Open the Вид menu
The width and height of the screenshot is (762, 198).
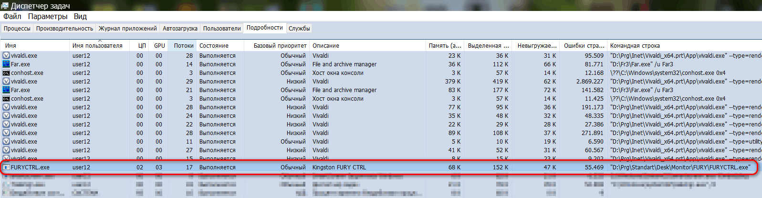point(80,16)
